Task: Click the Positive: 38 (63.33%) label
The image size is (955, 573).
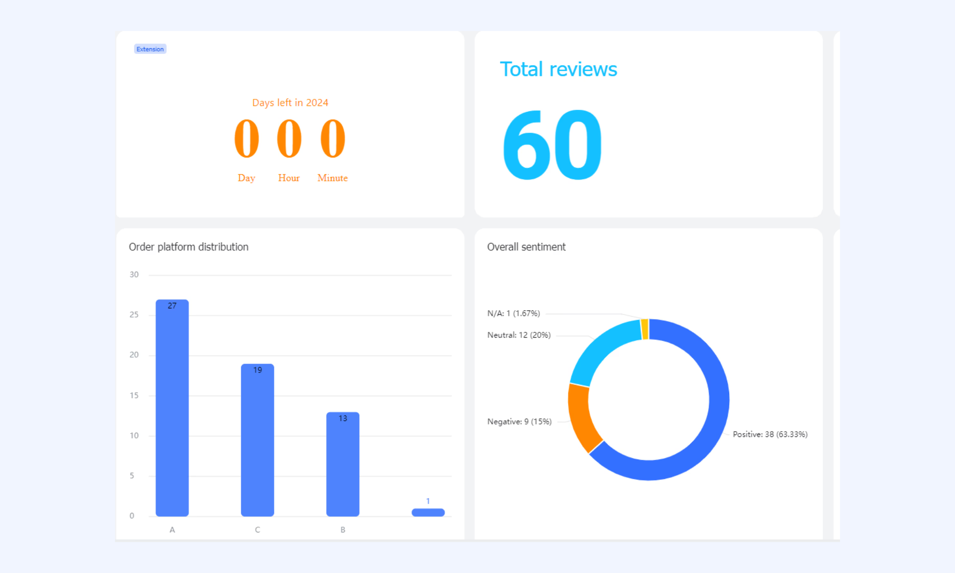Action: 770,434
